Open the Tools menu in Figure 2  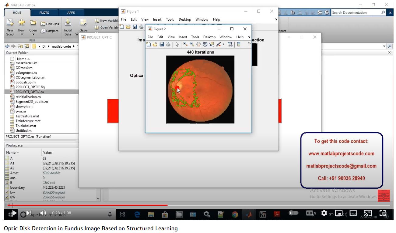click(x=195, y=37)
